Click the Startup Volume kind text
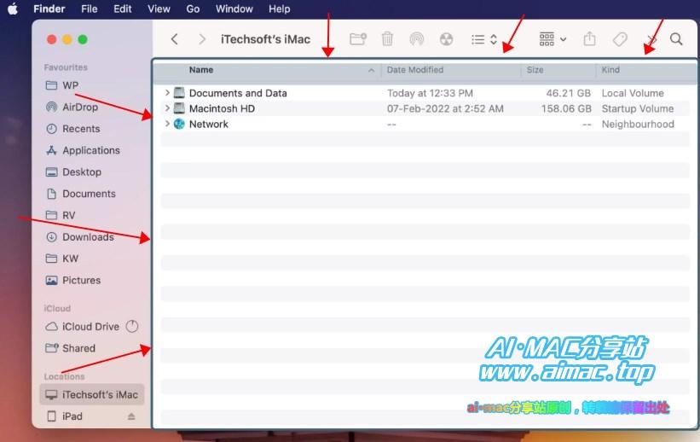700x442 pixels. [638, 108]
